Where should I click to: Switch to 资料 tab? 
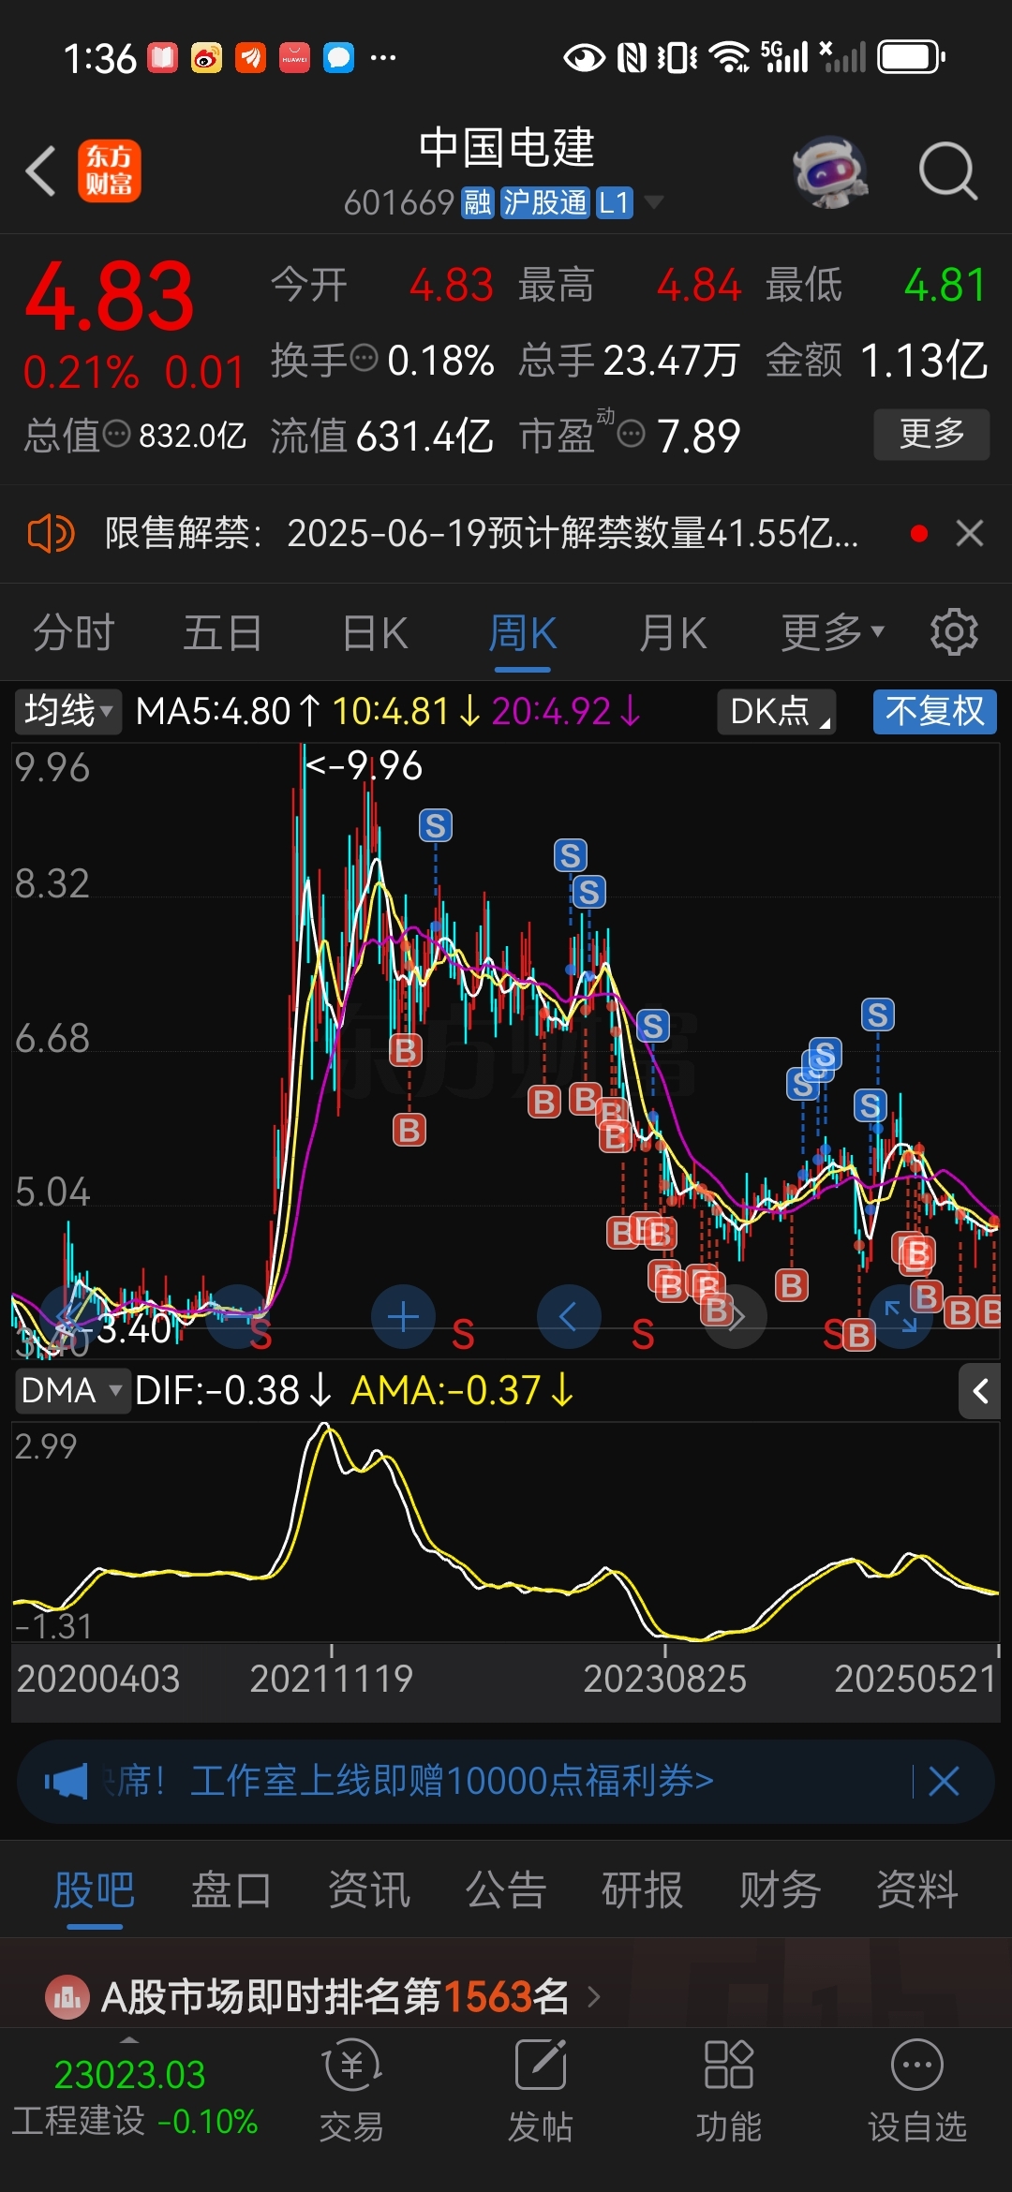point(917,1889)
